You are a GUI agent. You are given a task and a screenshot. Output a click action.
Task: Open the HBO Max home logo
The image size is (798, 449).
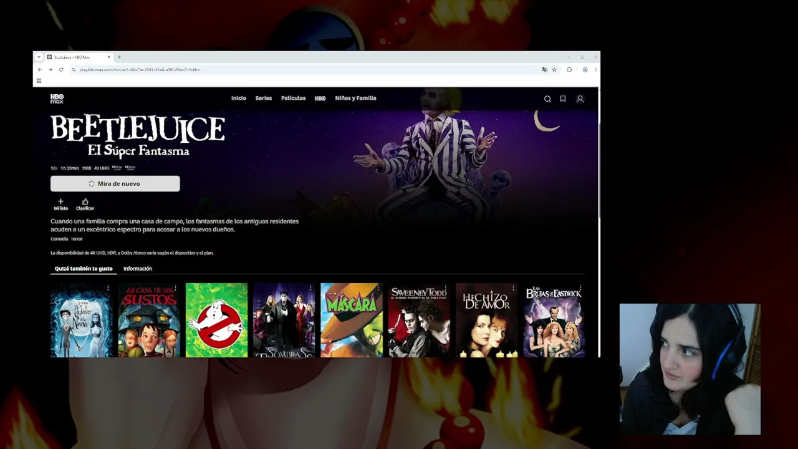[57, 99]
